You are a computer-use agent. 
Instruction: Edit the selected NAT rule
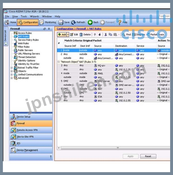(x=74, y=34)
